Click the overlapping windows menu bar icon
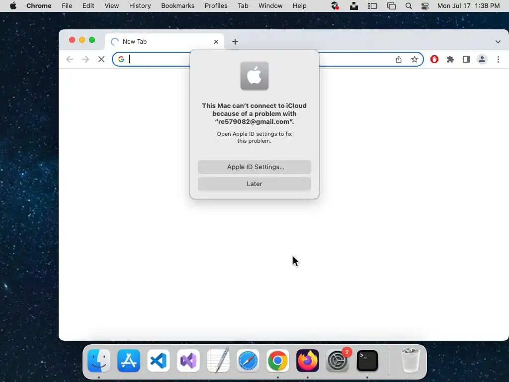The image size is (509, 382). pyautogui.click(x=392, y=6)
